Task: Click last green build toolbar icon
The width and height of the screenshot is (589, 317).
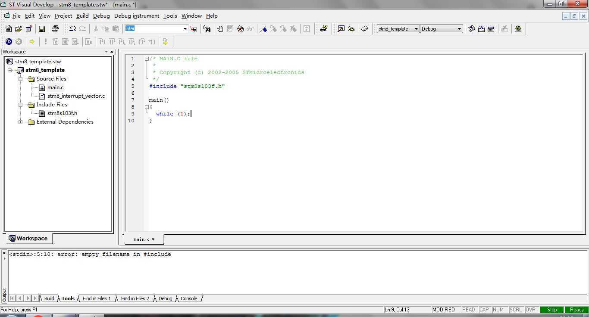Action: pyautogui.click(x=518, y=29)
